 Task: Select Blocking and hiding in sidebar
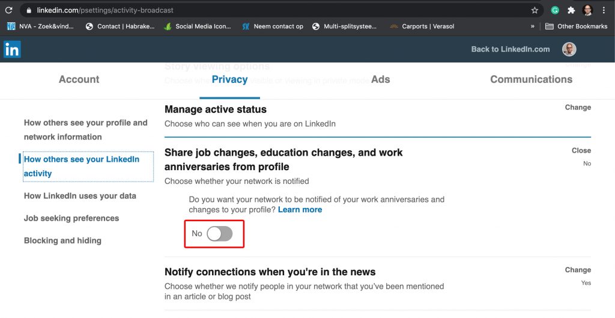pyautogui.click(x=62, y=240)
